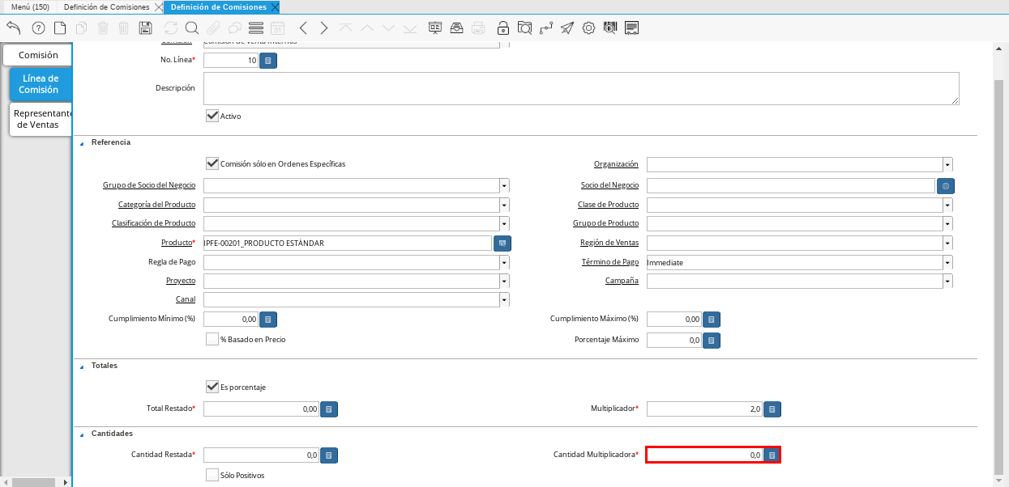The image size is (1009, 487).
Task: Create a new record with the blank page icon
Action: 60,28
